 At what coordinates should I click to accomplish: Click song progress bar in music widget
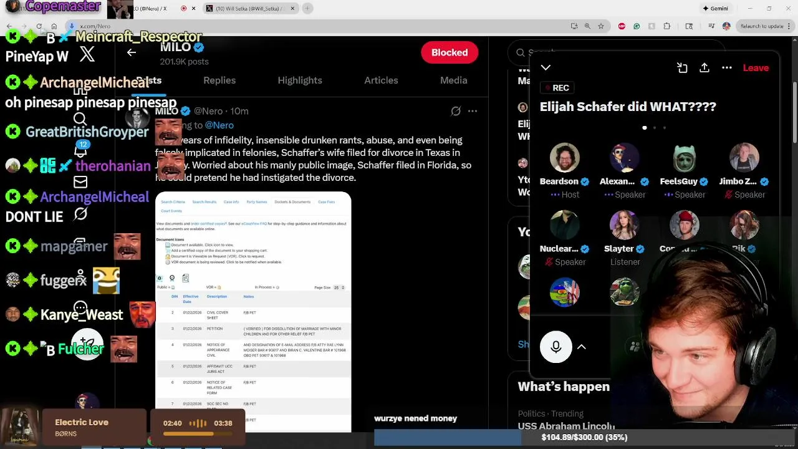(198, 433)
